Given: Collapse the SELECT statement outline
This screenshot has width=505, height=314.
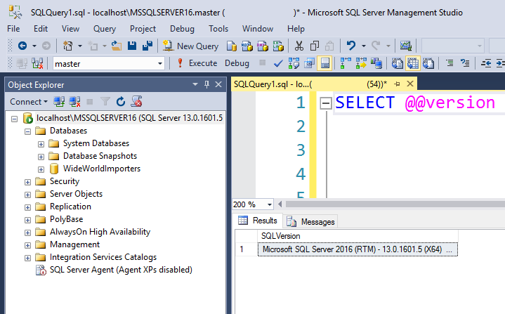Looking at the screenshot, I should 326,103.
